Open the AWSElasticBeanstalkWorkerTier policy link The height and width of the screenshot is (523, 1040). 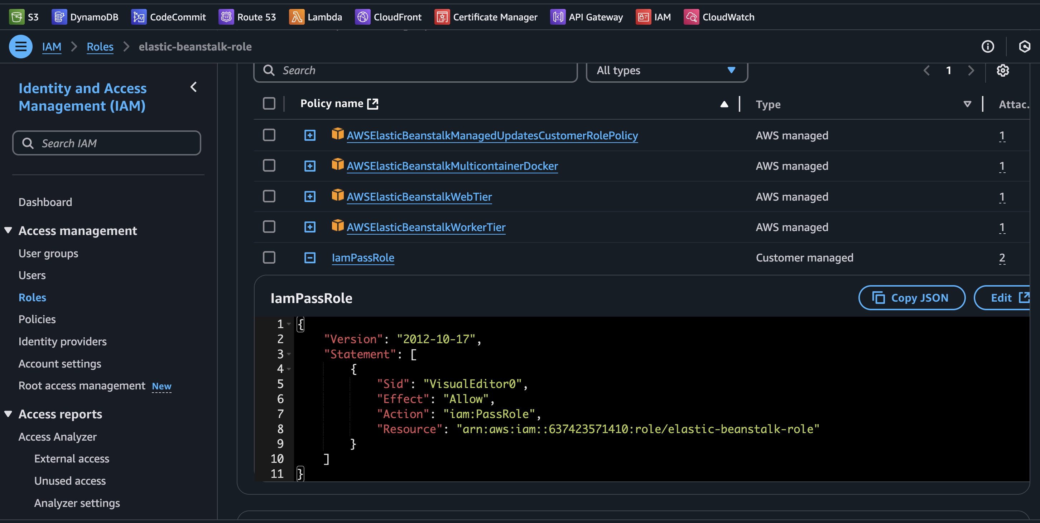(x=426, y=227)
